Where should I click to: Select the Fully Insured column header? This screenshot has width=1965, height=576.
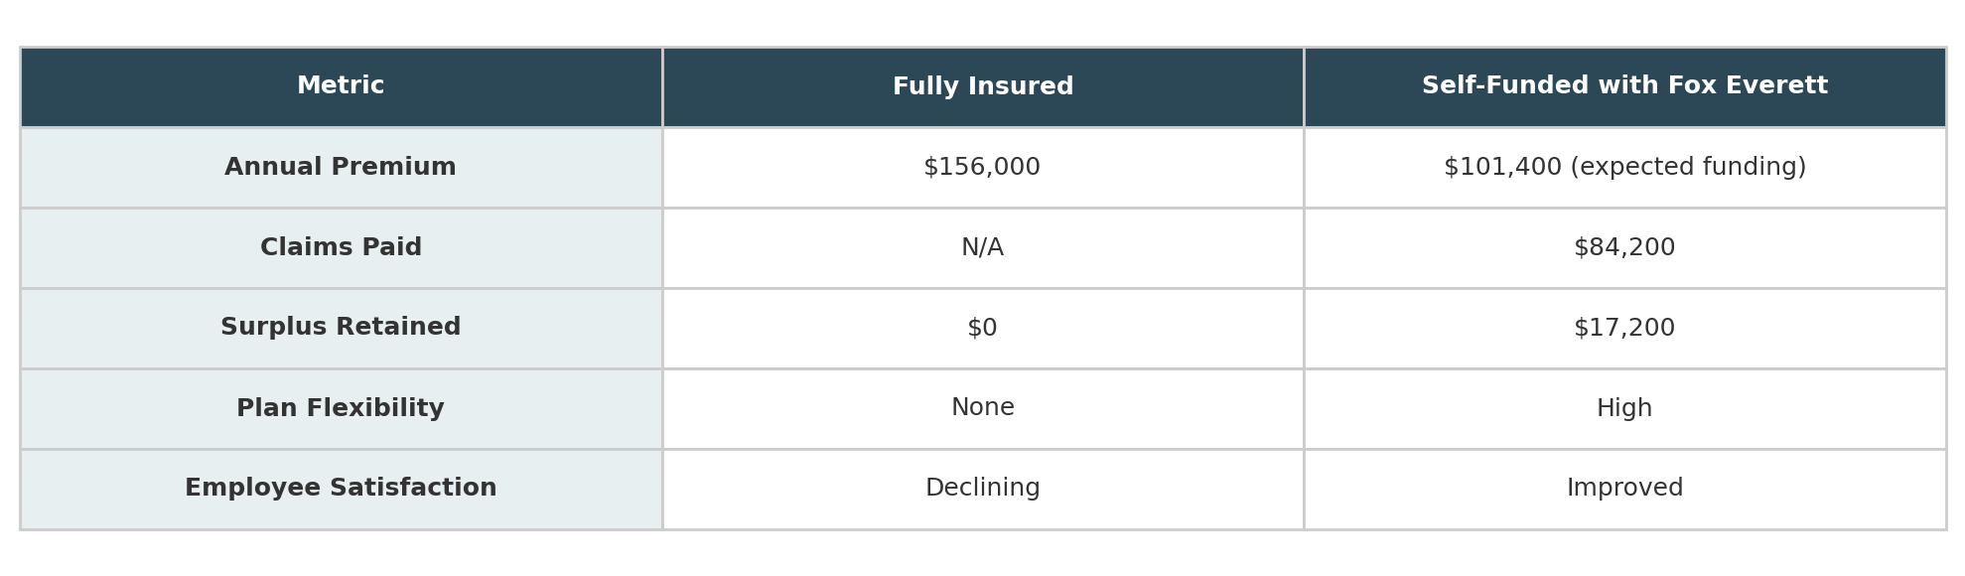pos(983,87)
